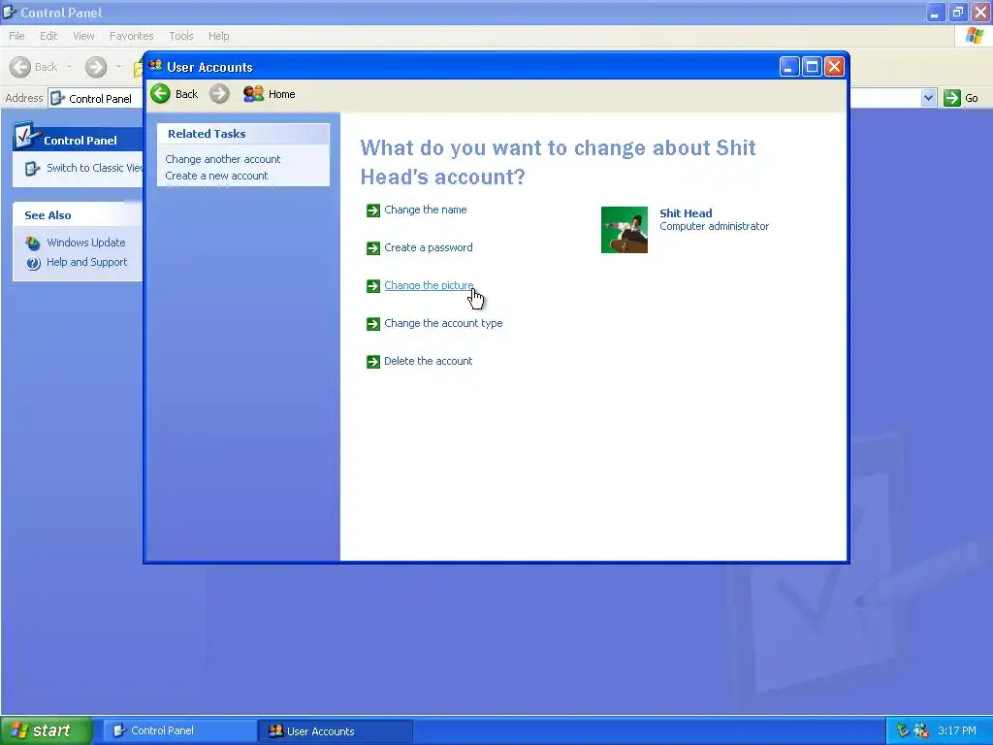This screenshot has width=993, height=745.
Task: Open Change the picture link
Action: 429,285
